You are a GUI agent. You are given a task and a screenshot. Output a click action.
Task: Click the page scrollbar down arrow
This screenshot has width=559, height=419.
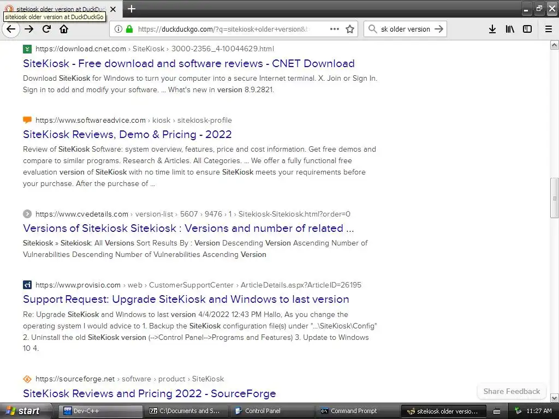click(555, 398)
